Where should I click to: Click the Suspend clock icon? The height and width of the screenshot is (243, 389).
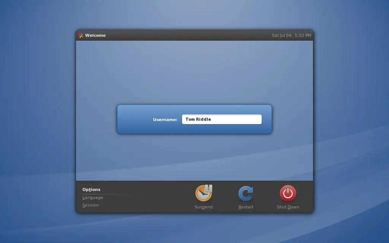204,193
